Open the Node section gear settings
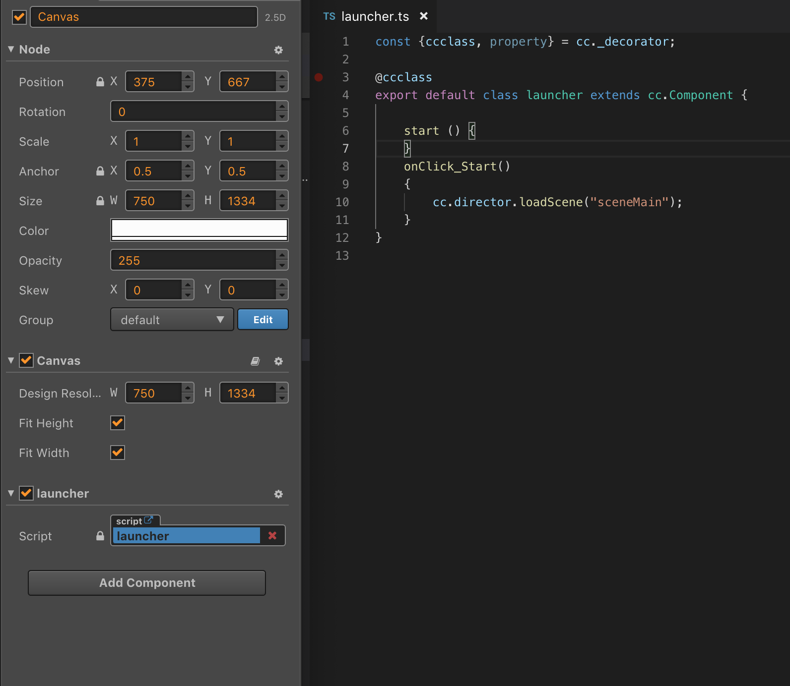The height and width of the screenshot is (686, 790). coord(278,50)
